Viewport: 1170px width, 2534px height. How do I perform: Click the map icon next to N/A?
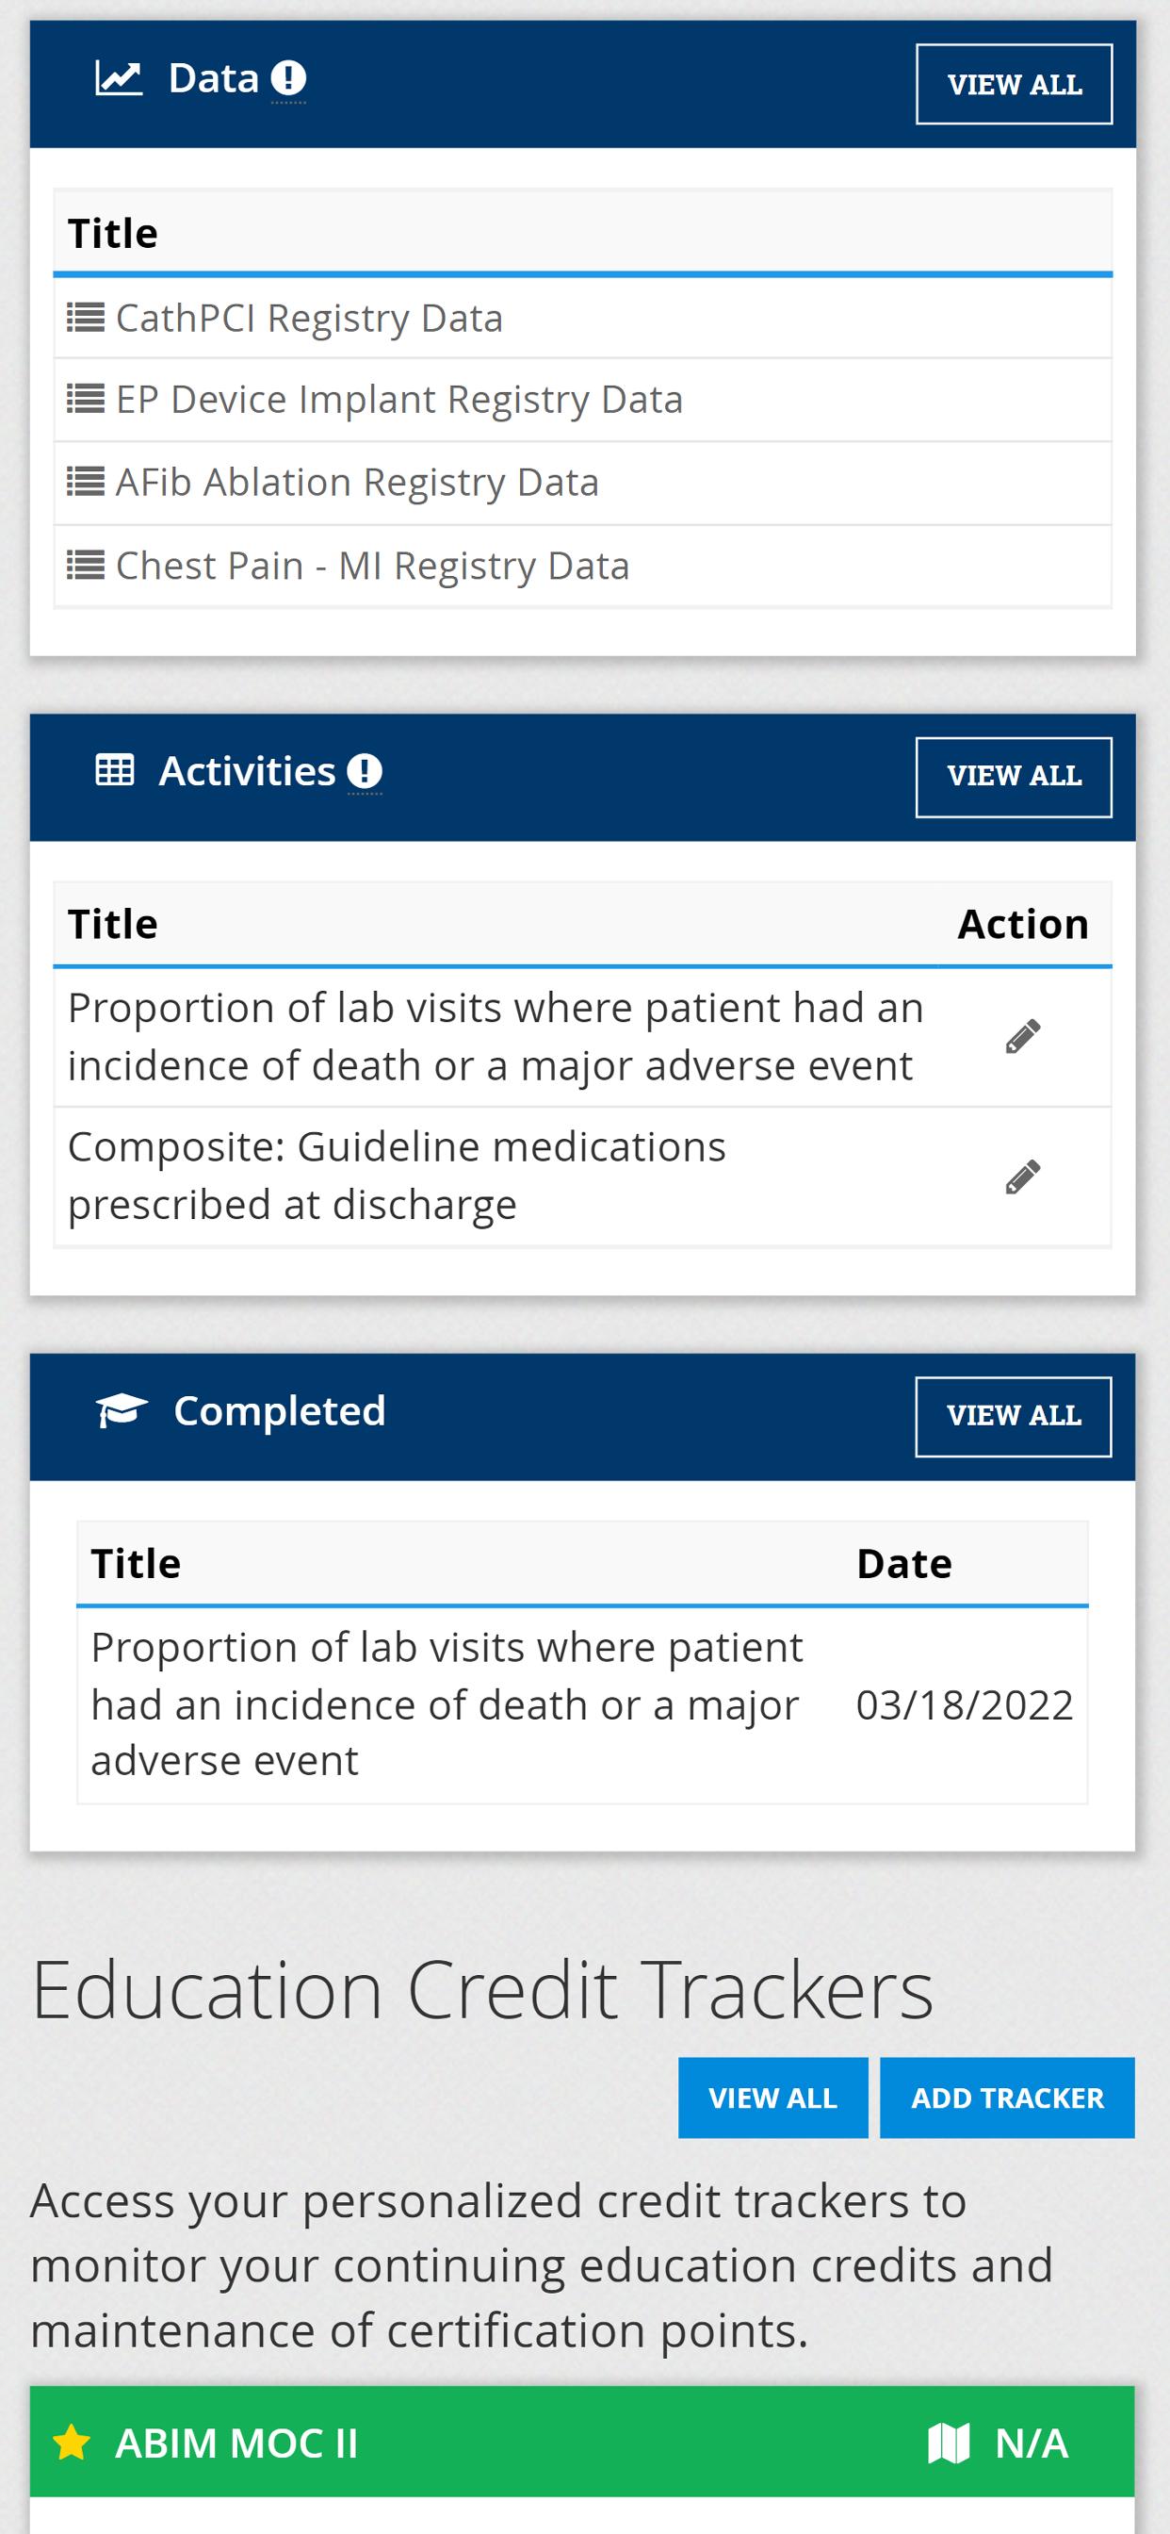pos(949,2443)
